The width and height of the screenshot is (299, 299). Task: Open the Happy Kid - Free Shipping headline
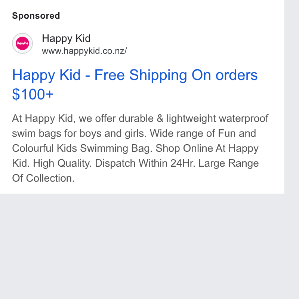pyautogui.click(x=135, y=84)
